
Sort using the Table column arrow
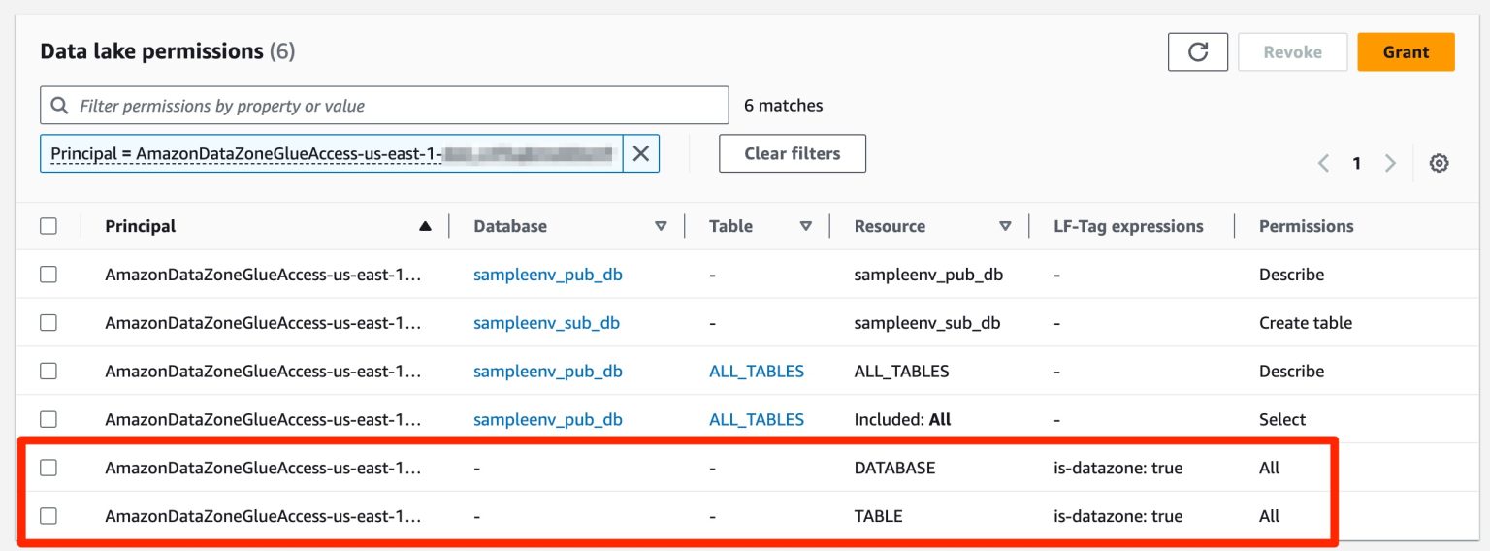805,226
